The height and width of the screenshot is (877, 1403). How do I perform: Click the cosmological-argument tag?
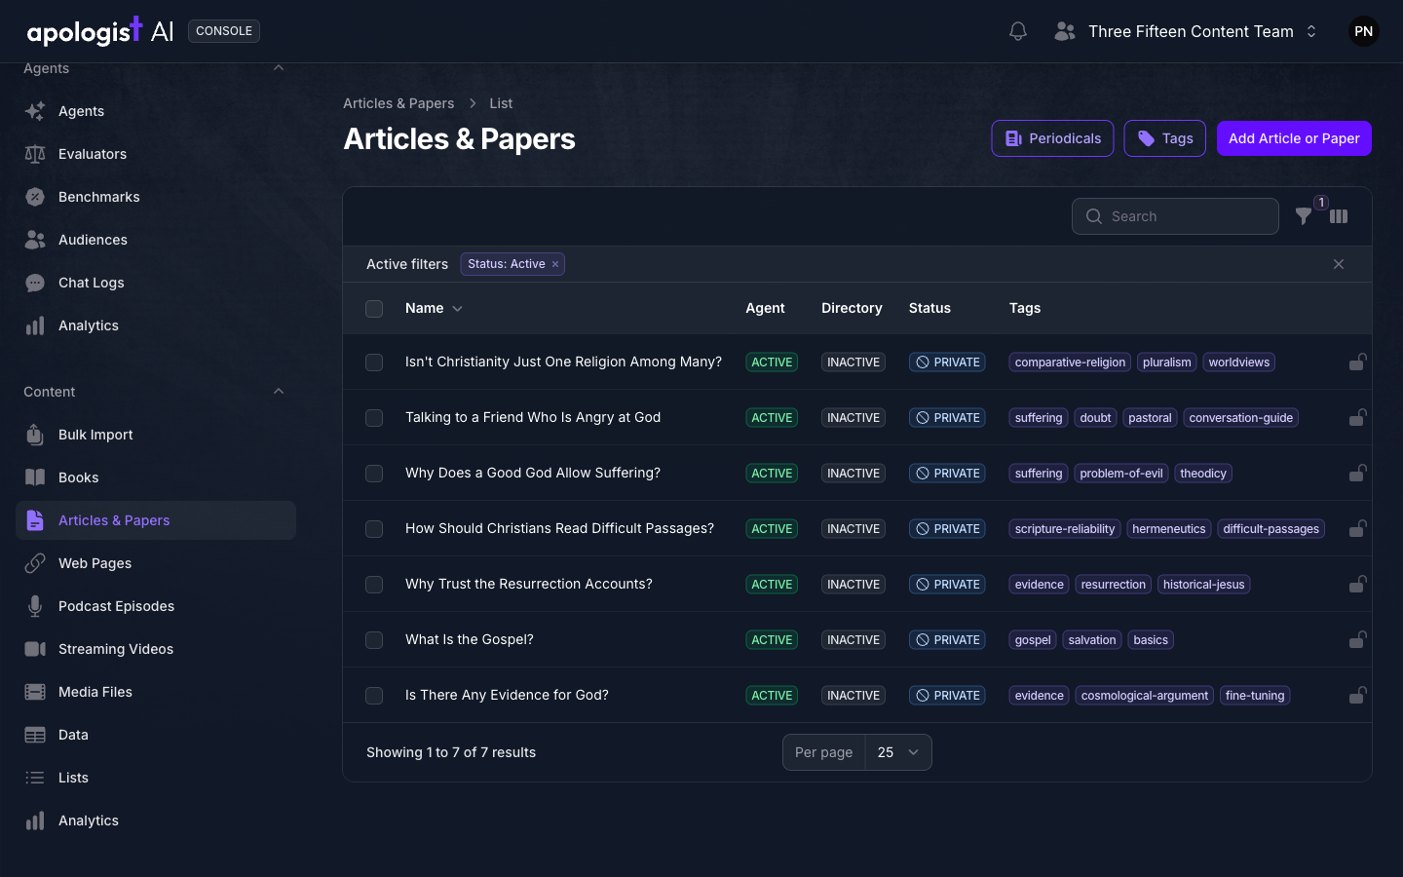click(1145, 696)
